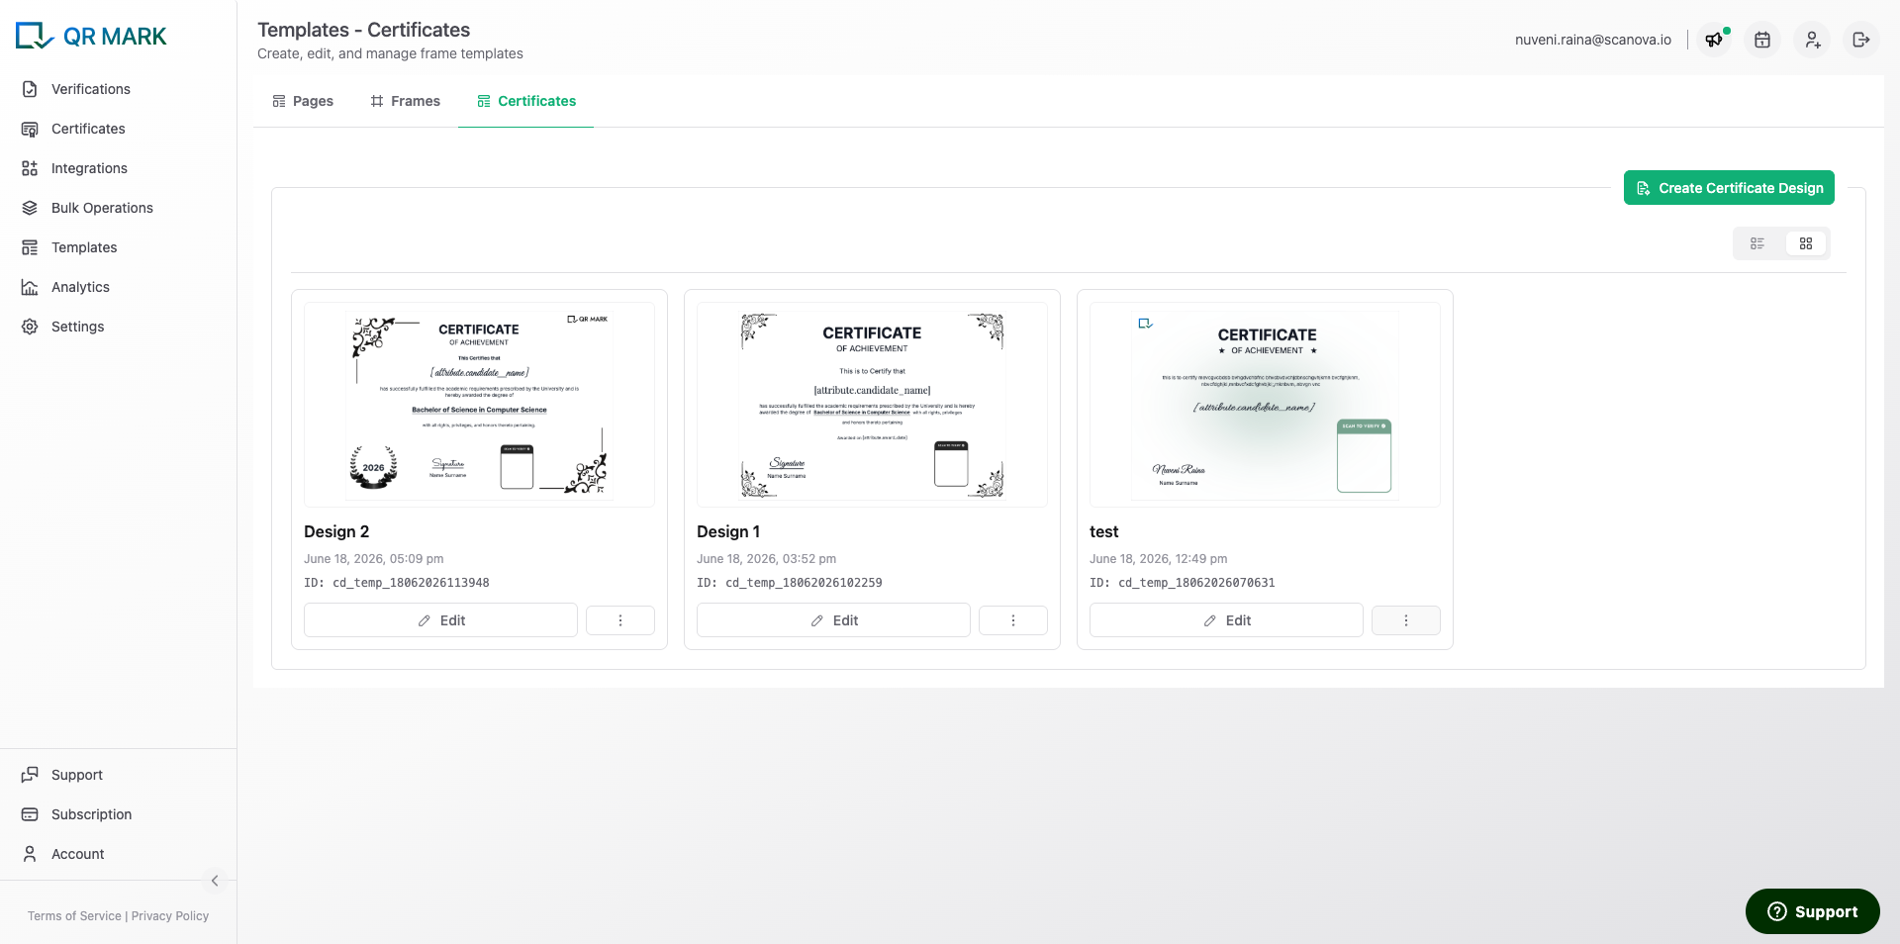This screenshot has width=1900, height=944.
Task: Click the nuveni.raina@scanova.io email
Action: point(1593,40)
